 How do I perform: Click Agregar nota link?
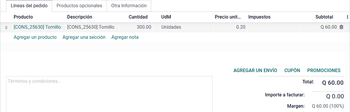tap(125, 37)
